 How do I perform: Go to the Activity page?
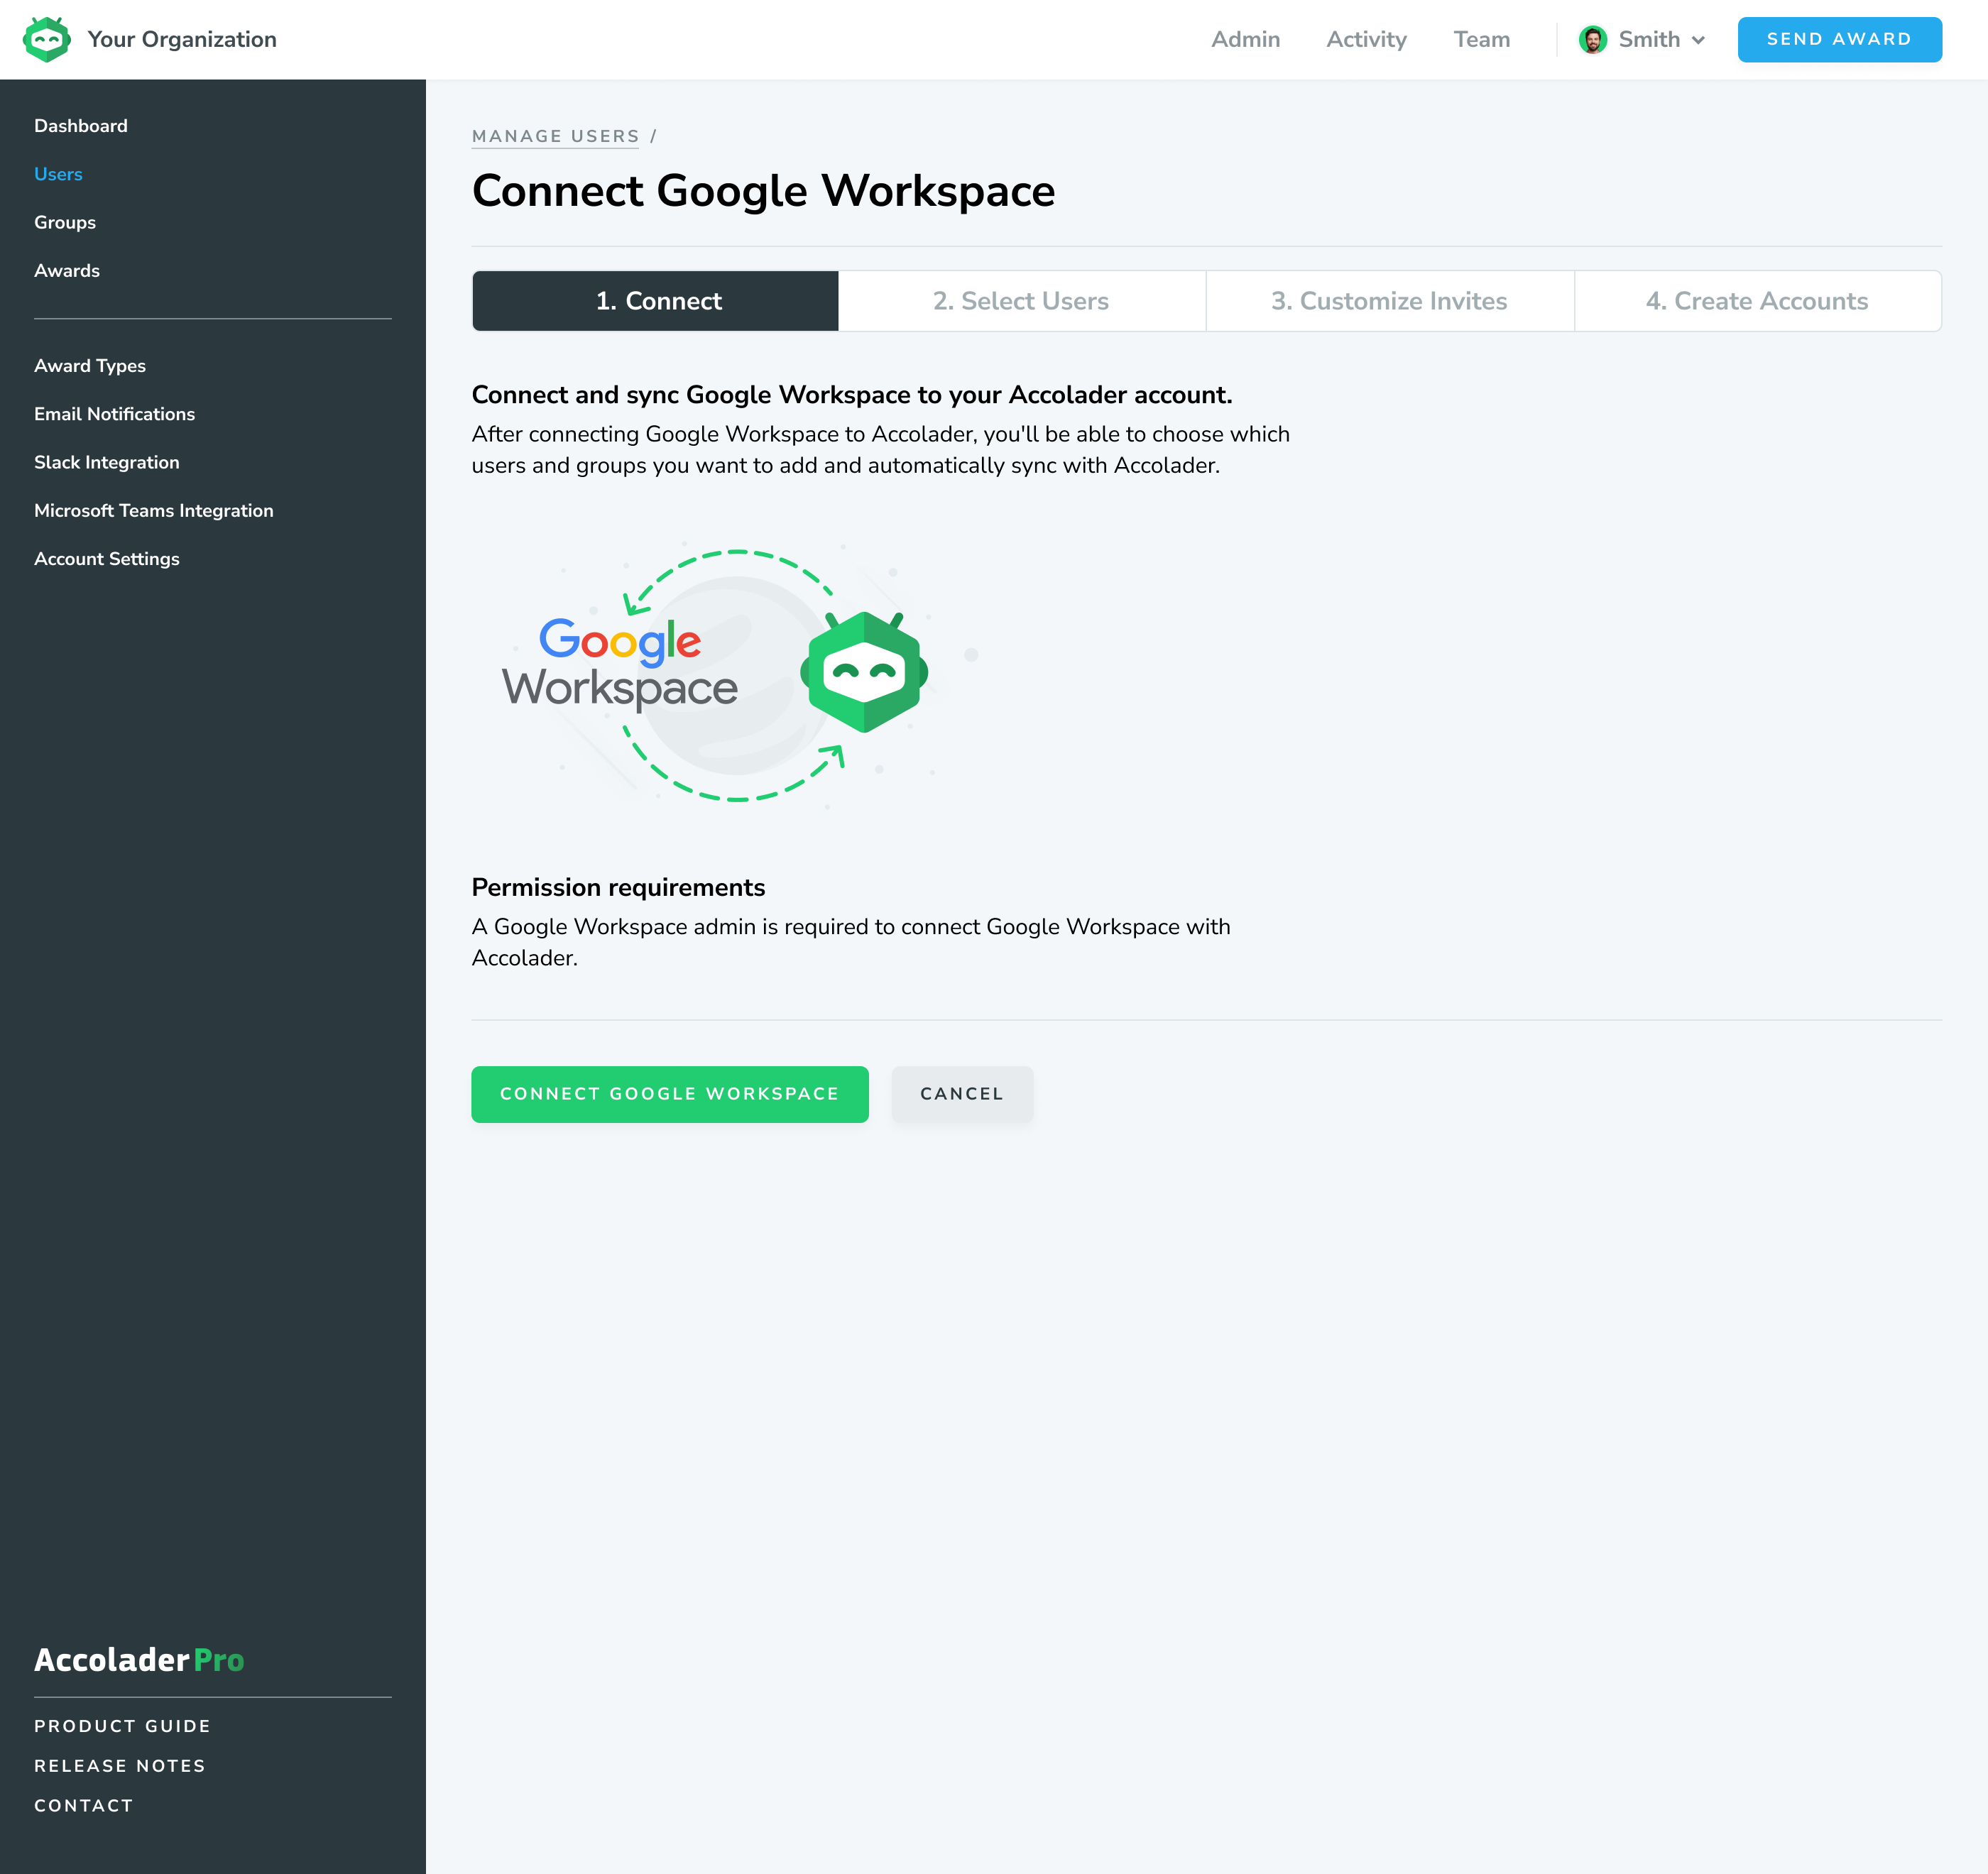point(1366,40)
